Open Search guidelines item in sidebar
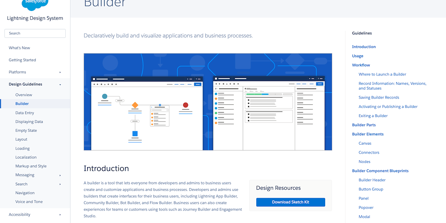Viewport: 446px width, 223px height. click(21, 184)
